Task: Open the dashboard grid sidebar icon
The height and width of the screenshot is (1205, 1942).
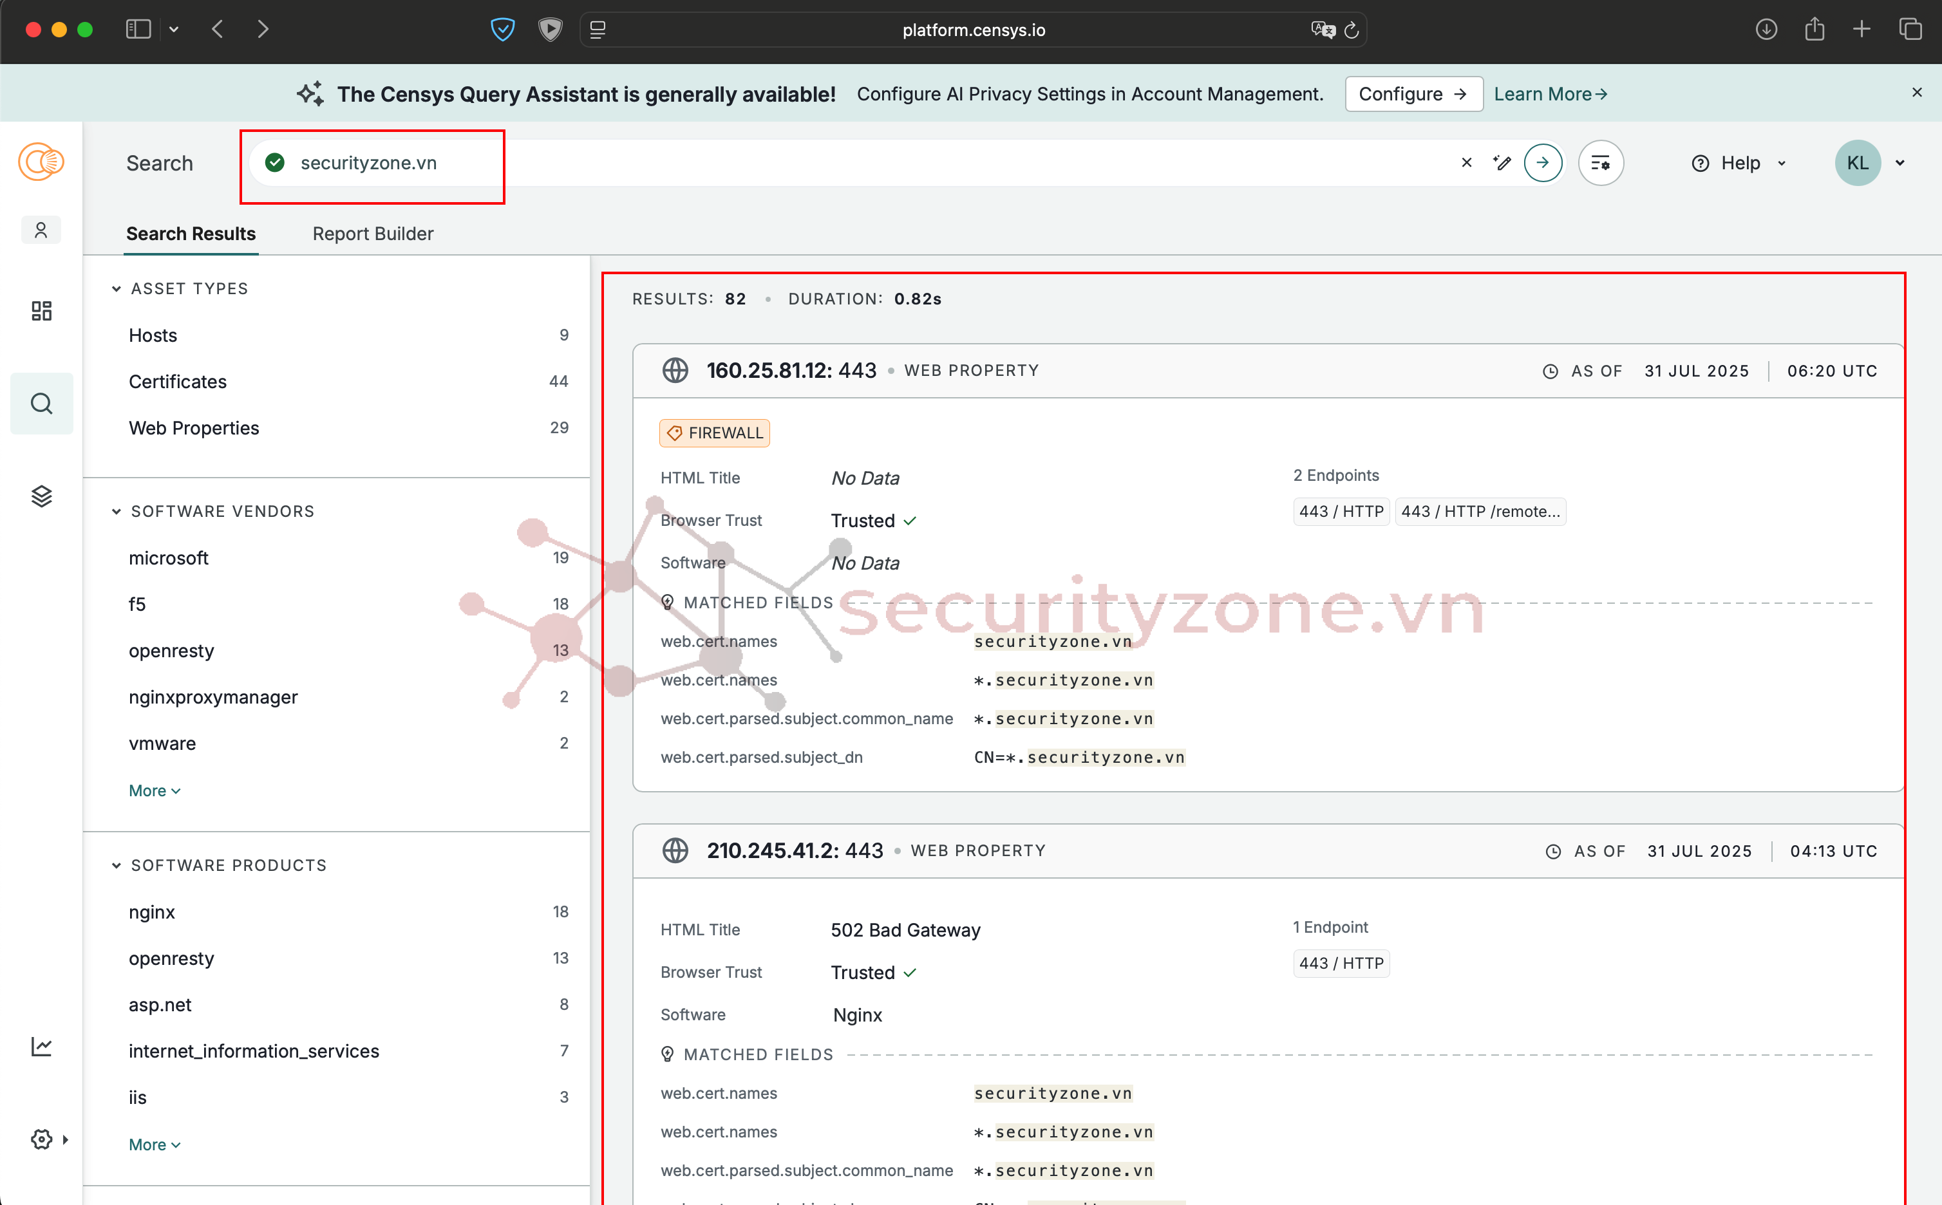Action: [41, 311]
